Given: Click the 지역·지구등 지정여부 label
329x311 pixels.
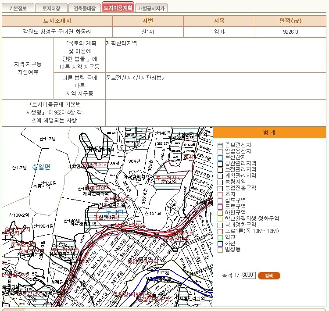Looking at the screenshot, I should click(28, 68).
